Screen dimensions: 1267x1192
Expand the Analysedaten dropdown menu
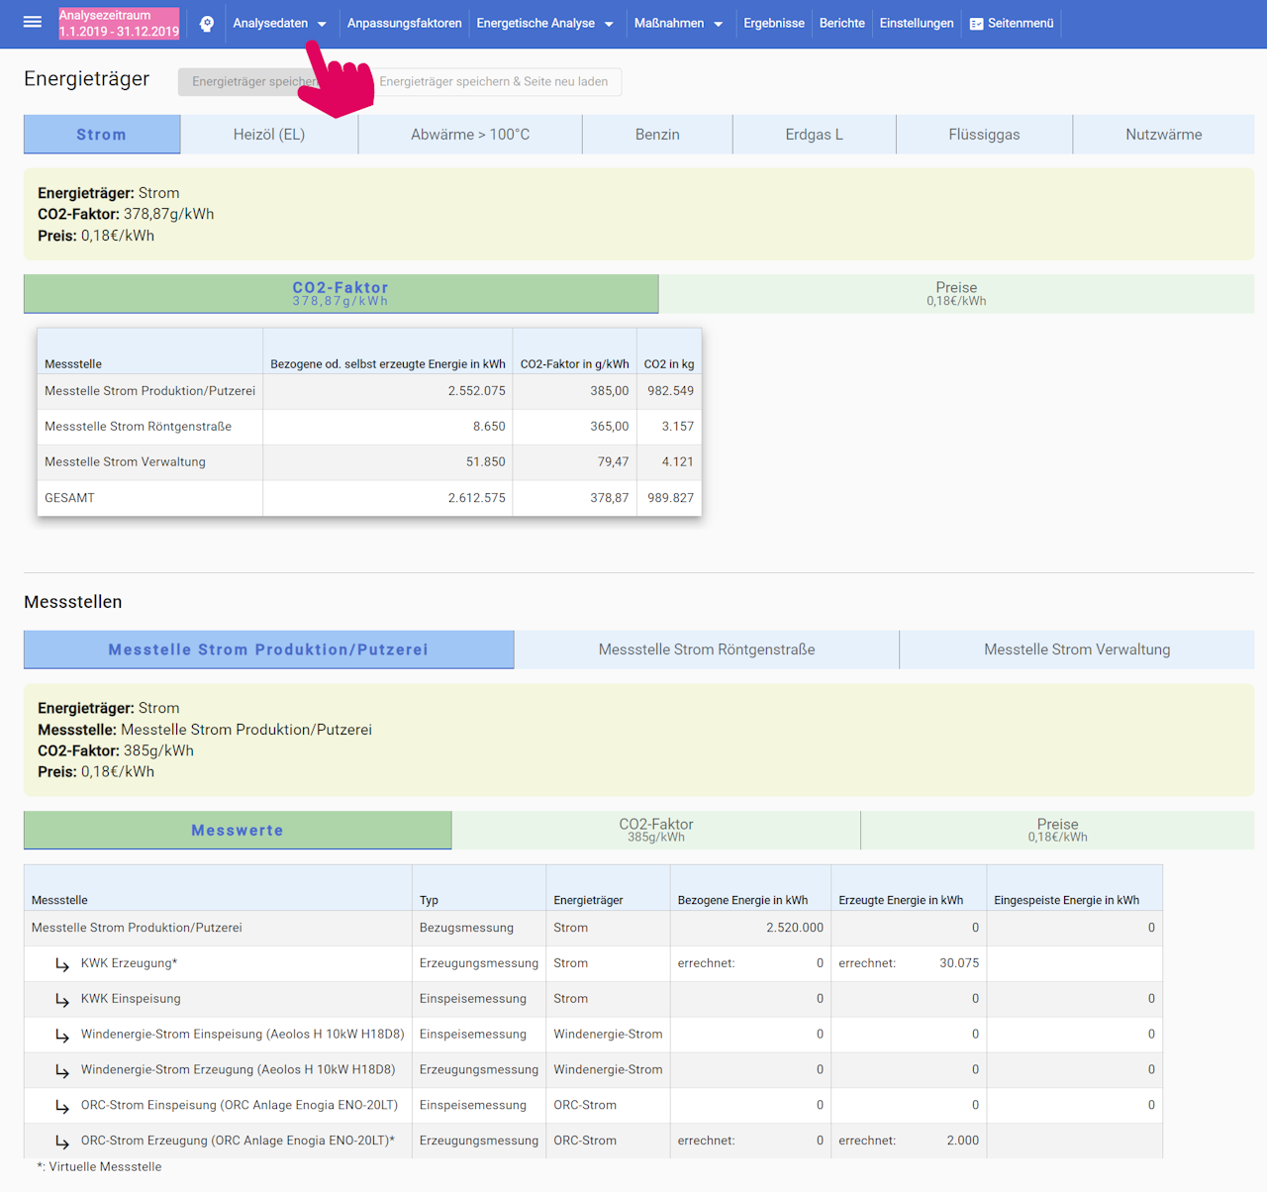pos(279,24)
